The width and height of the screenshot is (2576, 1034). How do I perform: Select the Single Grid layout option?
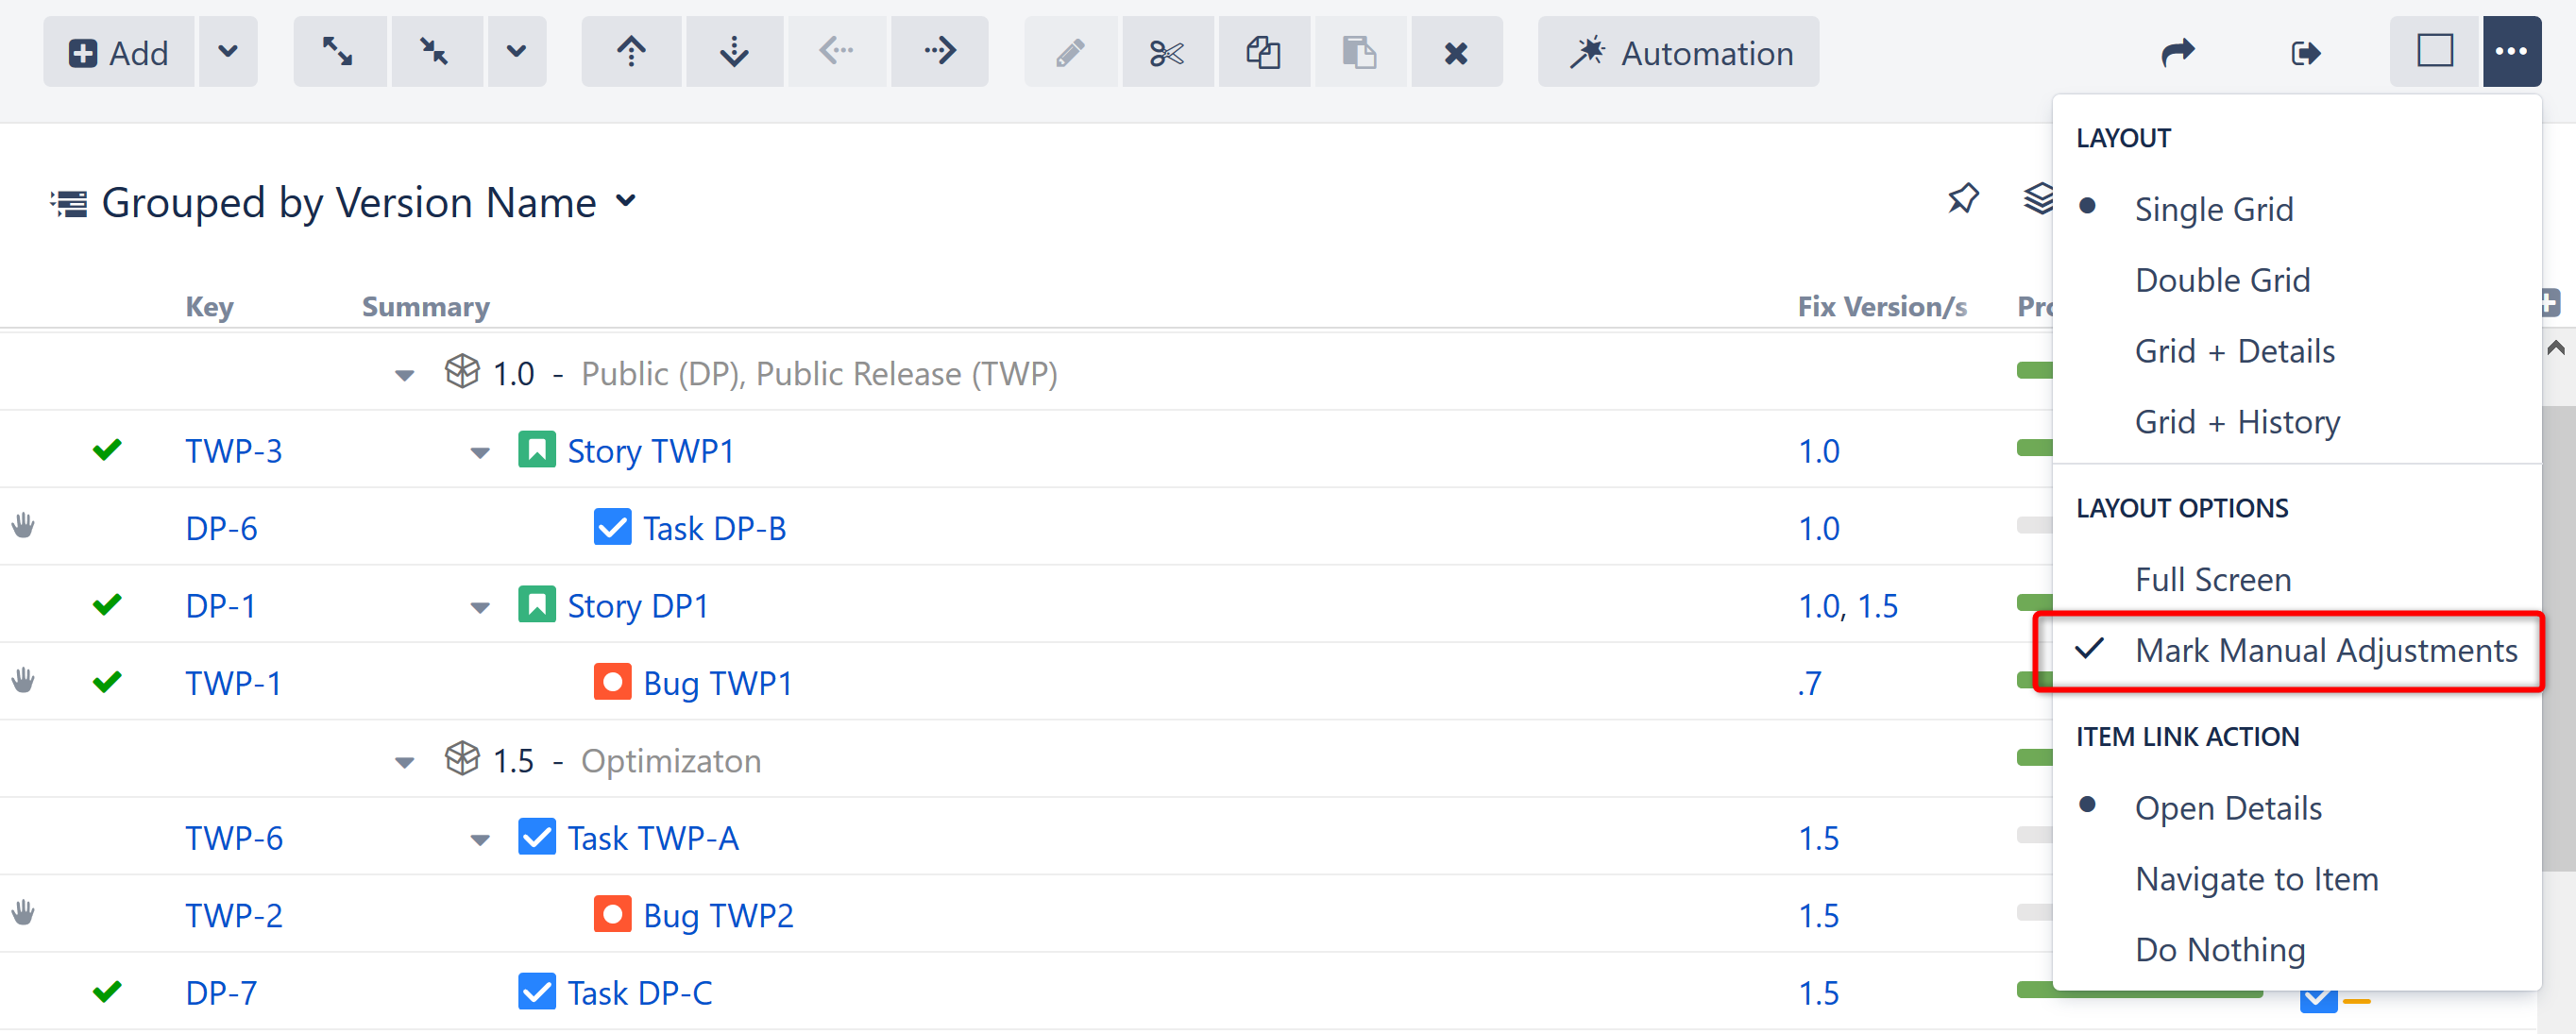2213,209
